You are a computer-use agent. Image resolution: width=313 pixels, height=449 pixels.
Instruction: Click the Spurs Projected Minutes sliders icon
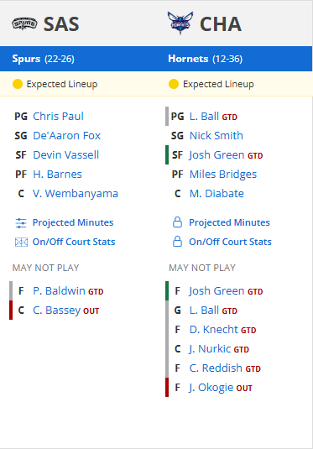coord(21,222)
